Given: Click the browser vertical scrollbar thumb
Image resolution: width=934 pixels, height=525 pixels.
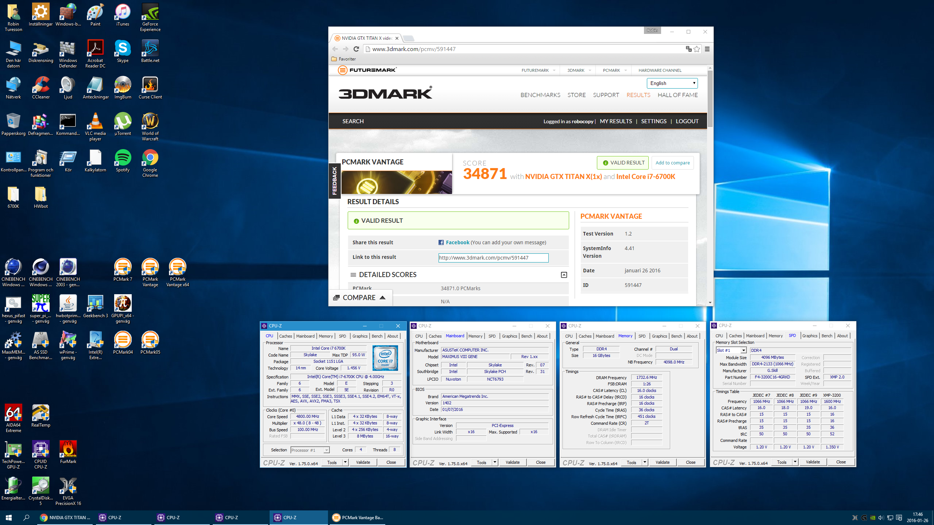Looking at the screenshot, I should tap(710, 98).
